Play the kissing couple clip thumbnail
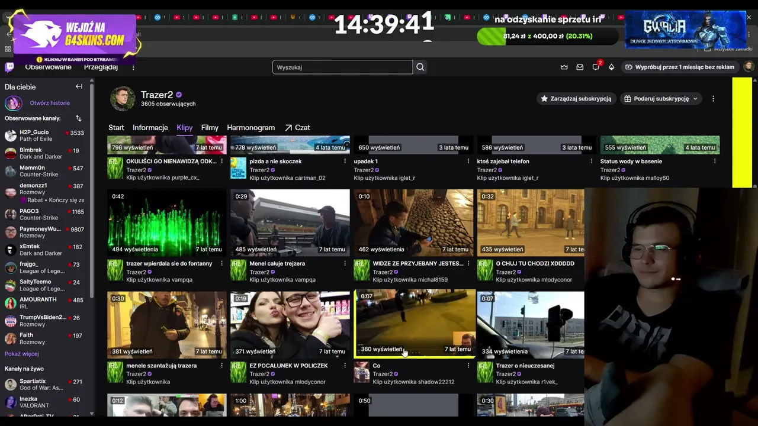 point(290,325)
